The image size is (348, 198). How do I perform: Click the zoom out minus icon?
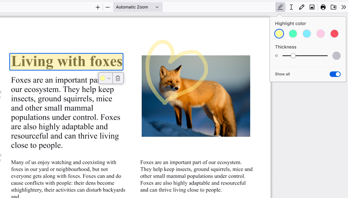click(x=107, y=7)
